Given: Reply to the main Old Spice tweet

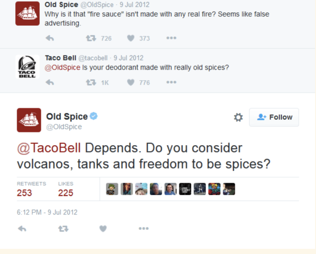Looking at the screenshot, I should pos(22,229).
